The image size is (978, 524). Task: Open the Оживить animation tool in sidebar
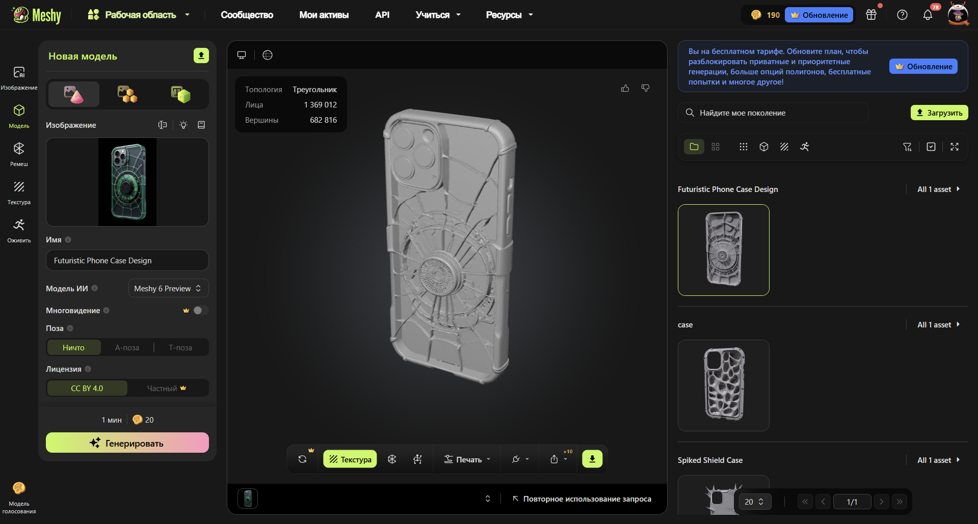click(19, 231)
